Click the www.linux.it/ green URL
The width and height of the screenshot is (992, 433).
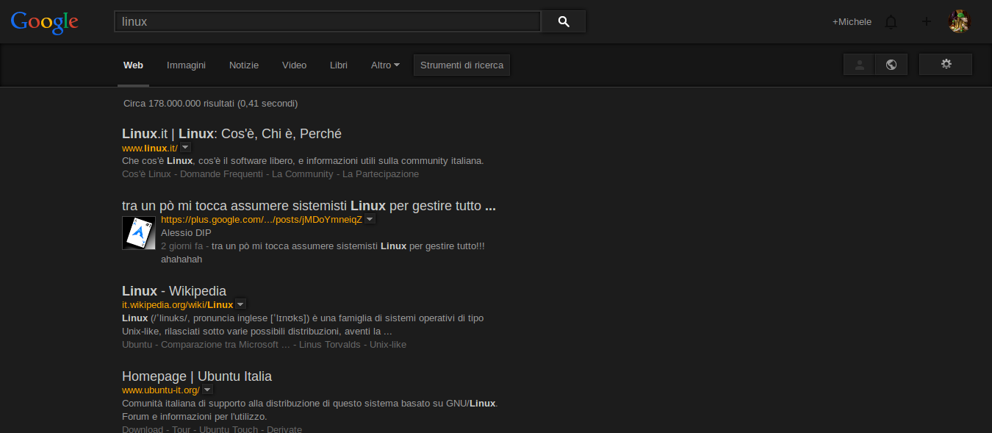[150, 148]
